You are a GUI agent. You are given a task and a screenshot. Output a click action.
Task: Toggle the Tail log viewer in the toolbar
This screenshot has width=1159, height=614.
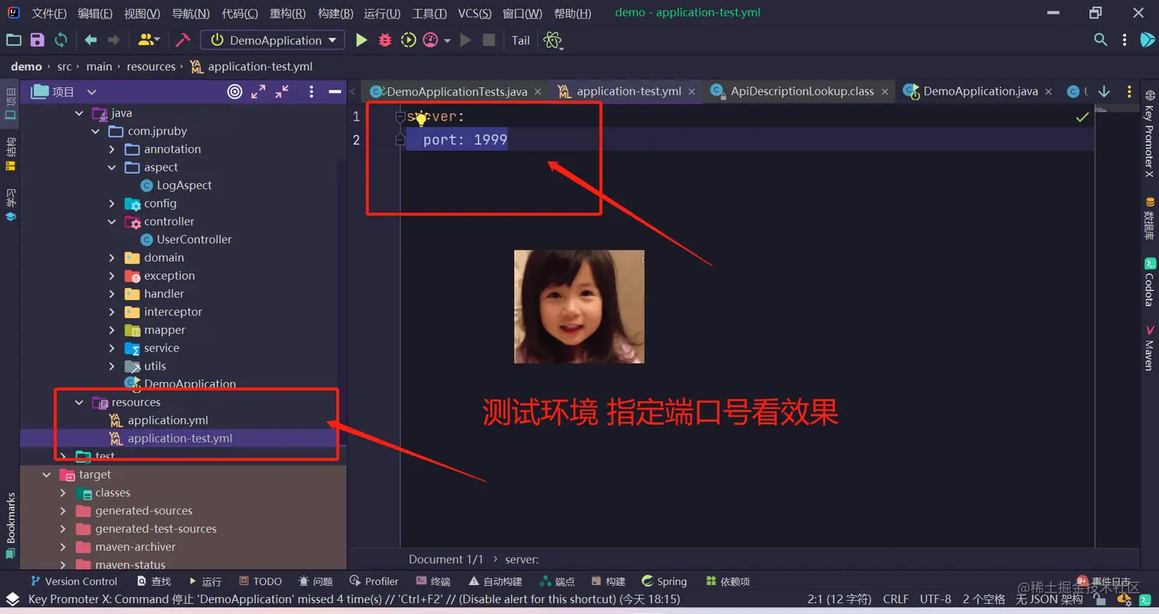[520, 40]
